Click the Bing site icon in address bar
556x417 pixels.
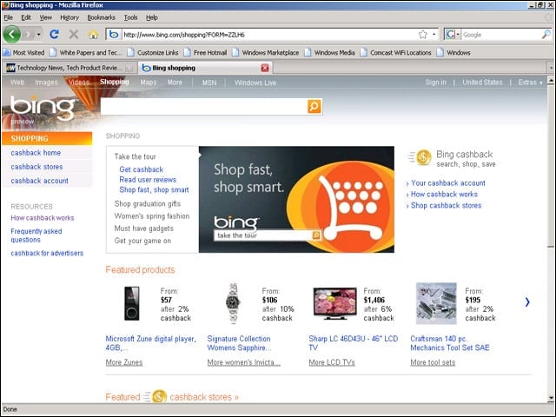[x=114, y=35]
